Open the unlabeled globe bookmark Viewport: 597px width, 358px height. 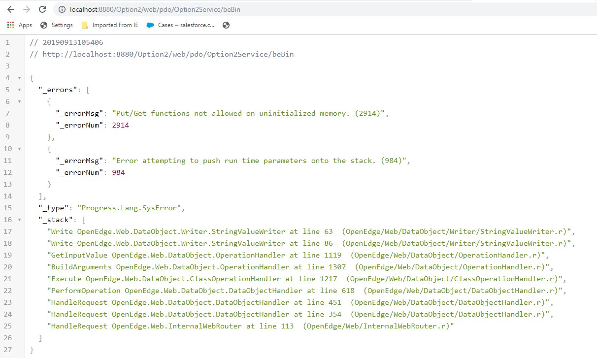(226, 25)
